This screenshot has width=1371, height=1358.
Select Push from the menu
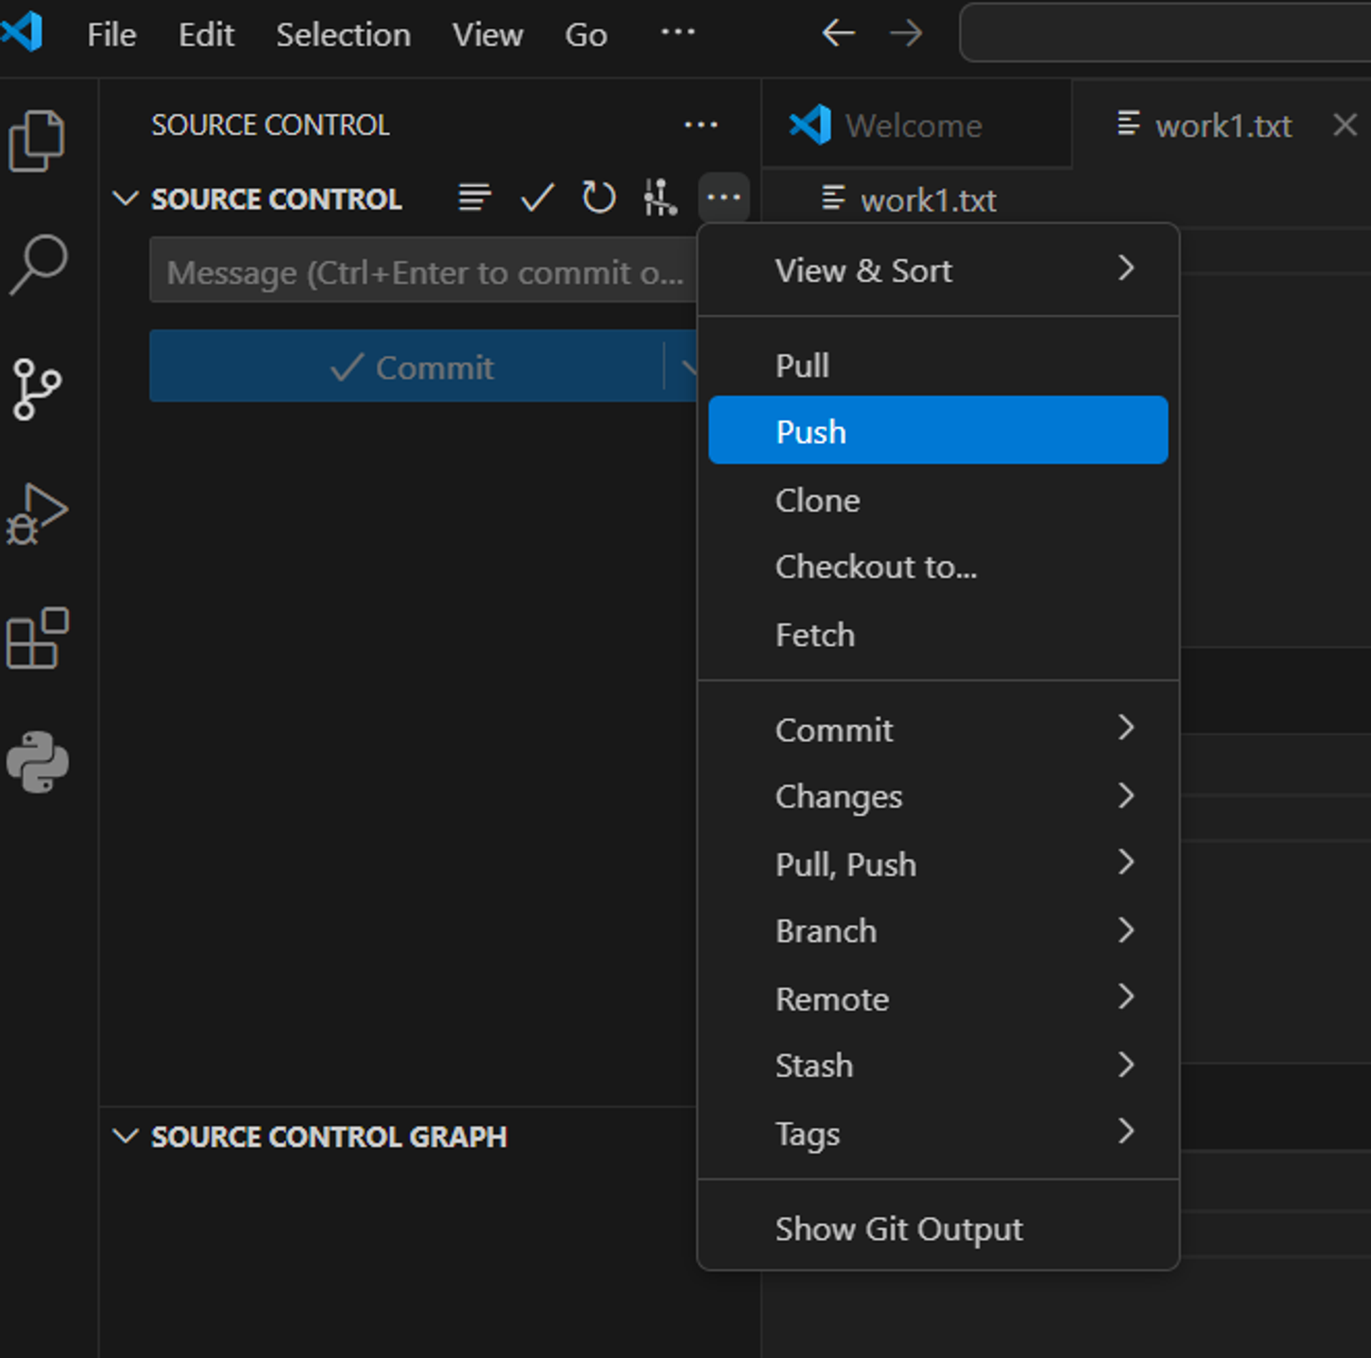(938, 430)
